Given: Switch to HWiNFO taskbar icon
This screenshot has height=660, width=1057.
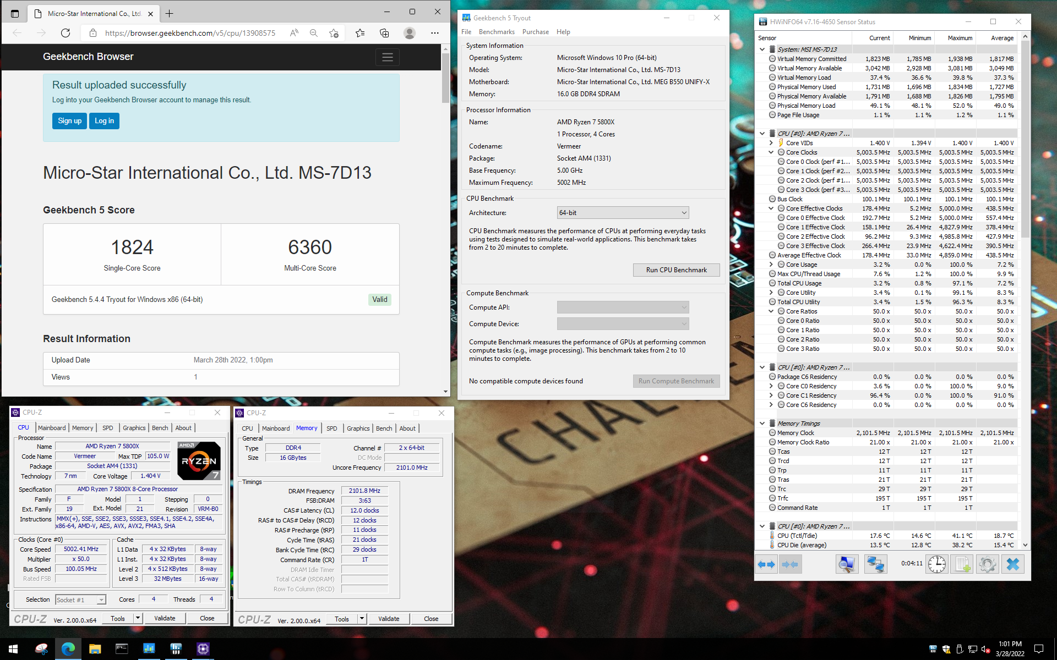Looking at the screenshot, I should 176,649.
